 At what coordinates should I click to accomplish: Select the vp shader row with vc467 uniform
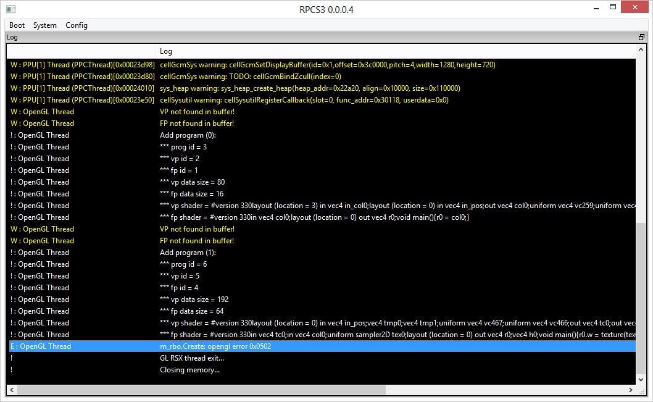pyautogui.click(x=322, y=322)
